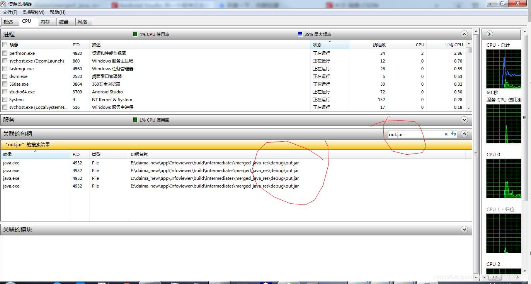Click the Resource Monitor icon in the title bar
Viewport: 531px width, 284px height.
coord(3,3)
